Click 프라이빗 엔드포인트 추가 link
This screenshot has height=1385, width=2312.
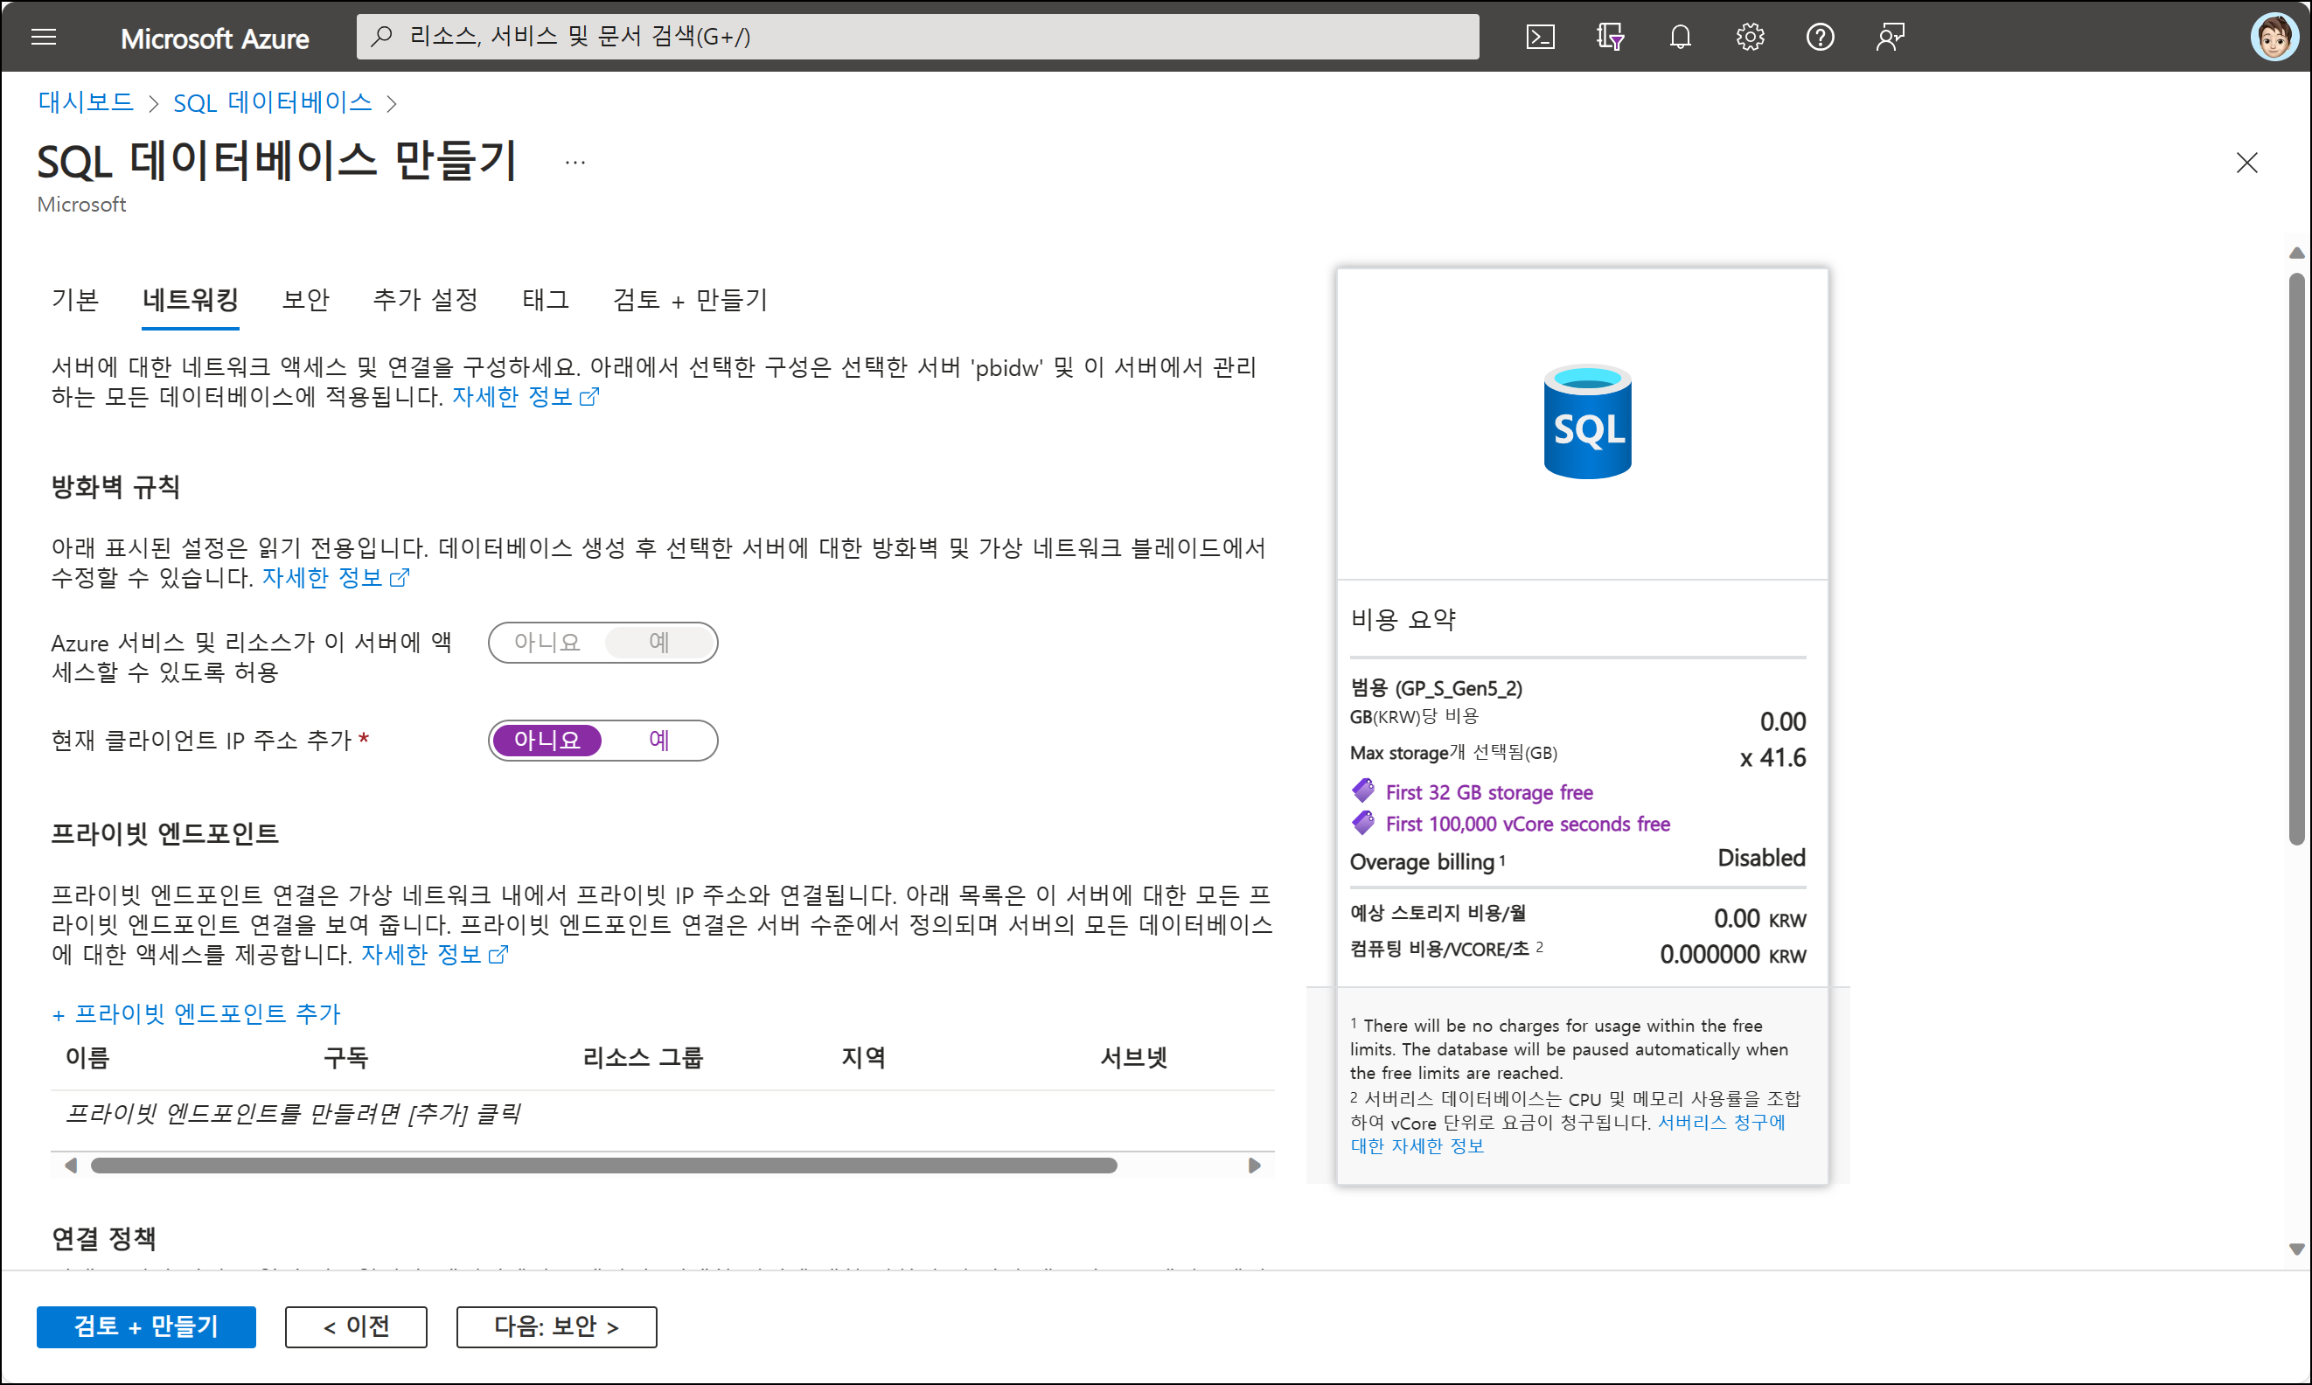click(x=197, y=1013)
